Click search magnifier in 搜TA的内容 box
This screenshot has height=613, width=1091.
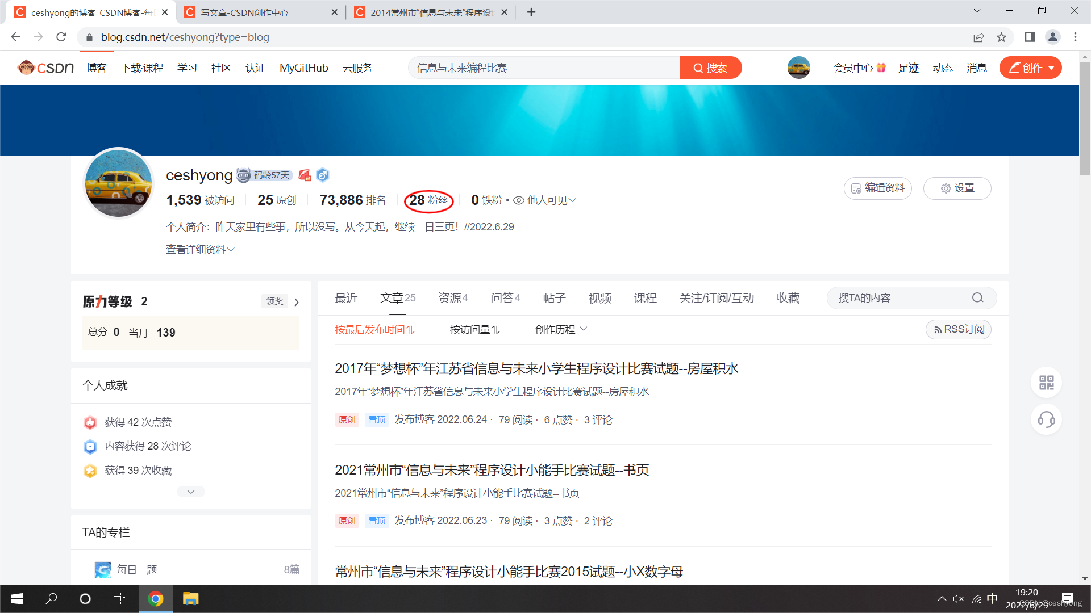coord(977,297)
